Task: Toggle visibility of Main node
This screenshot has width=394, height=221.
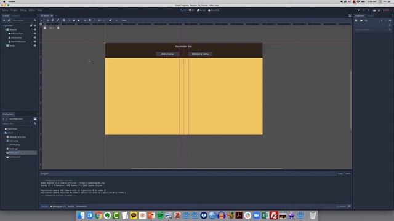Action: [35, 26]
